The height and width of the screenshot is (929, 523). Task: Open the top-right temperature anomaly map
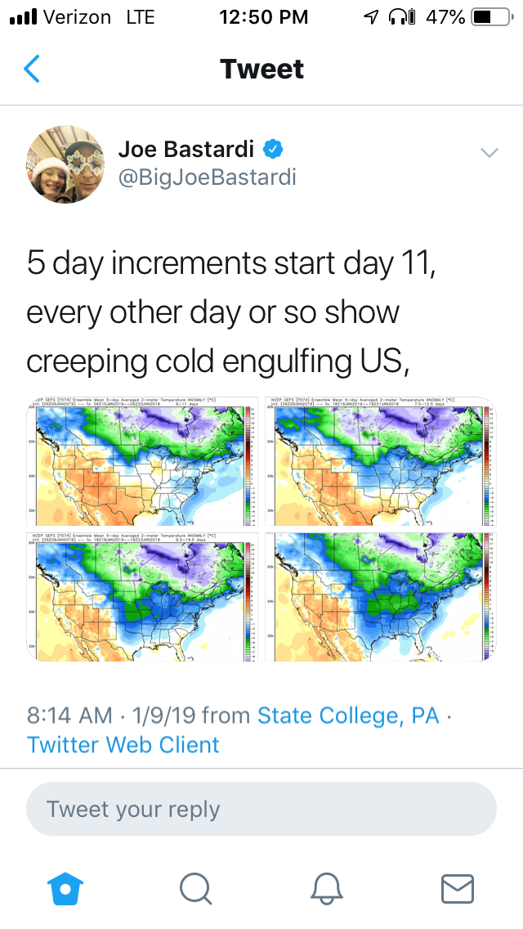pyautogui.click(x=379, y=461)
